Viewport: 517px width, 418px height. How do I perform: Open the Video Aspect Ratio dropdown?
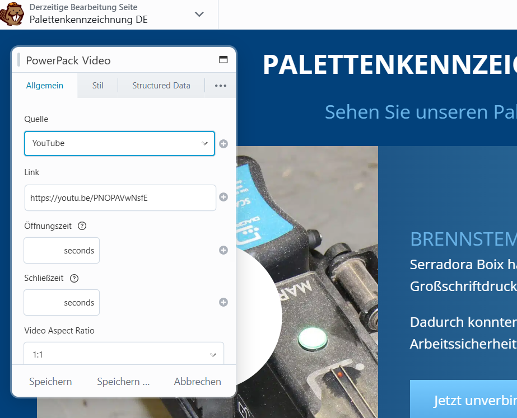124,354
